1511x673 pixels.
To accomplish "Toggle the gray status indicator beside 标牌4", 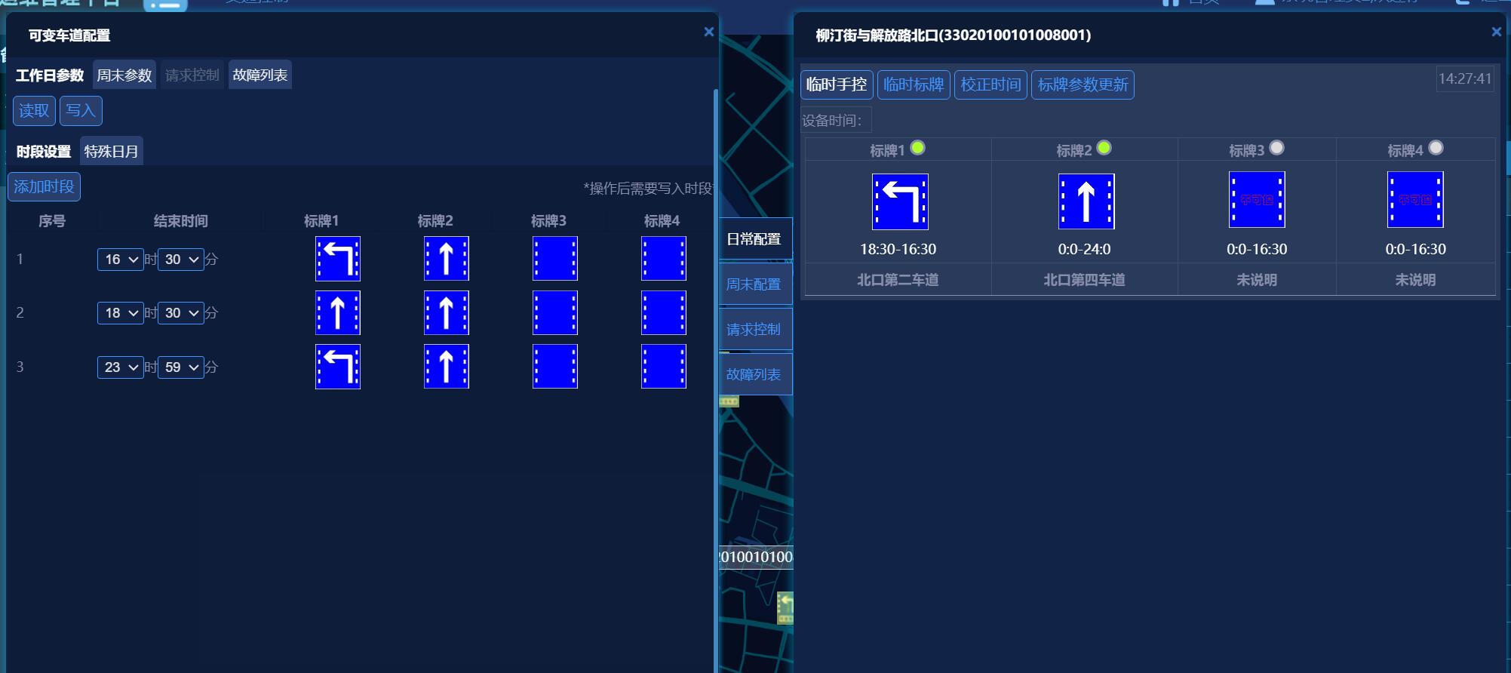I will click(1436, 148).
